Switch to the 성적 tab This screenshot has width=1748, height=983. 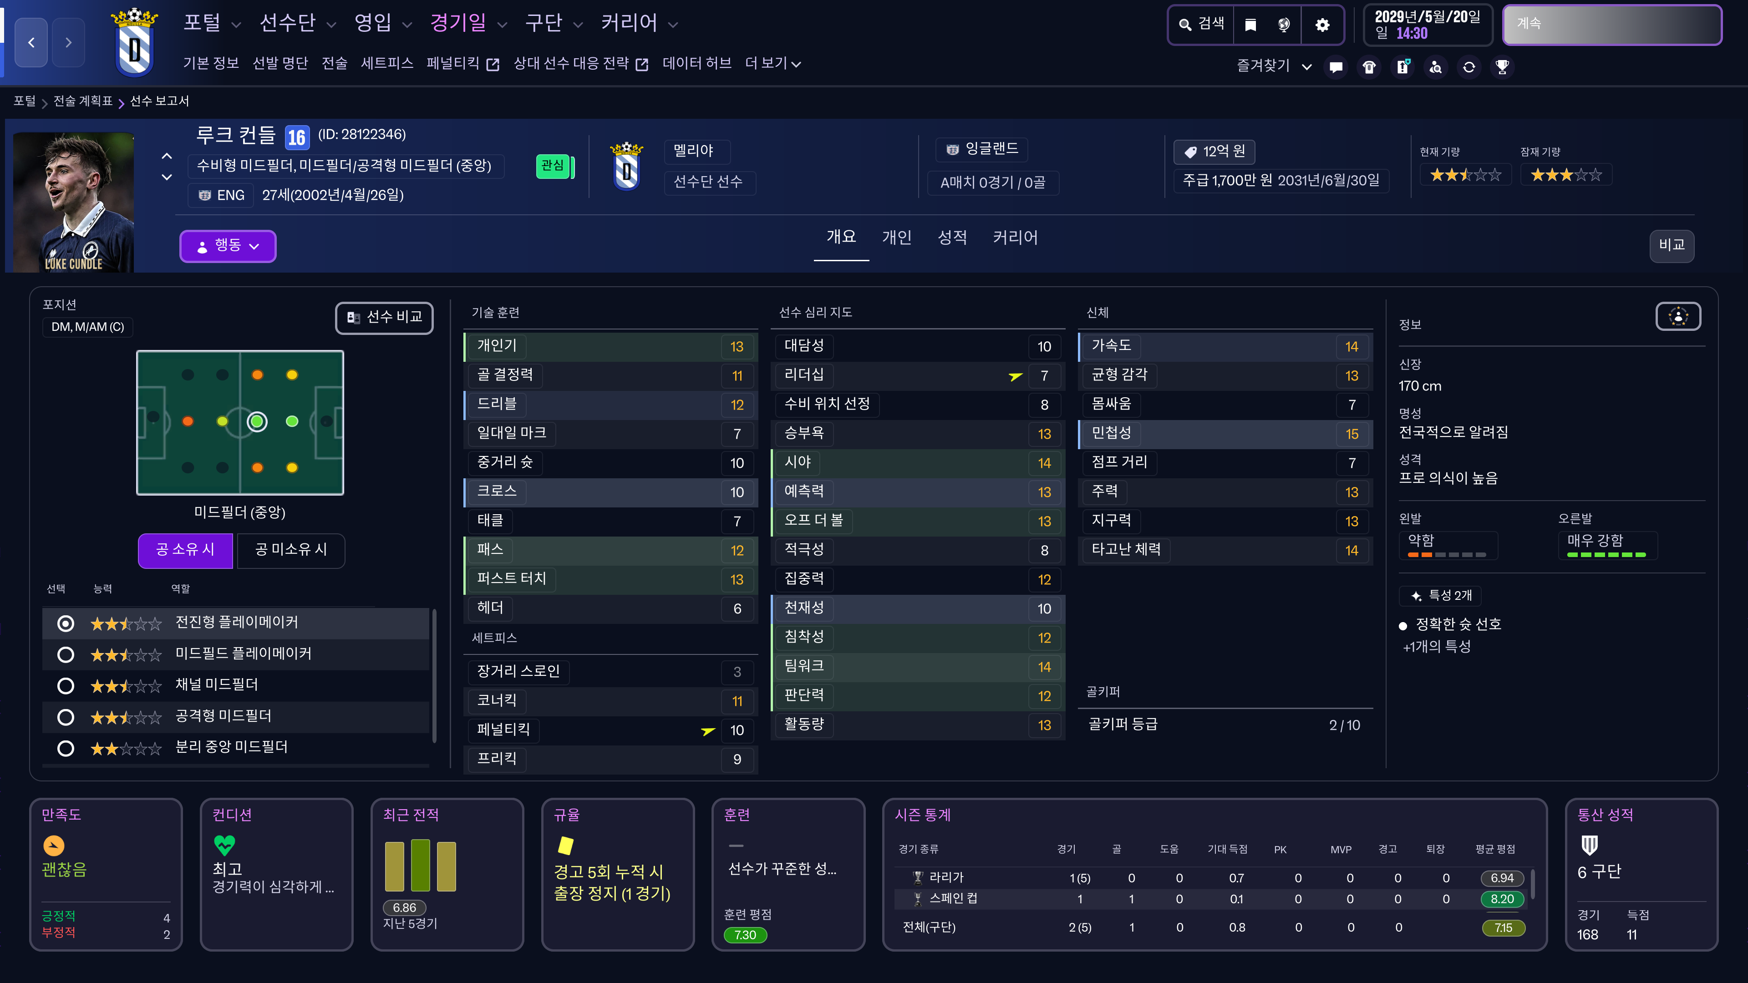952,238
